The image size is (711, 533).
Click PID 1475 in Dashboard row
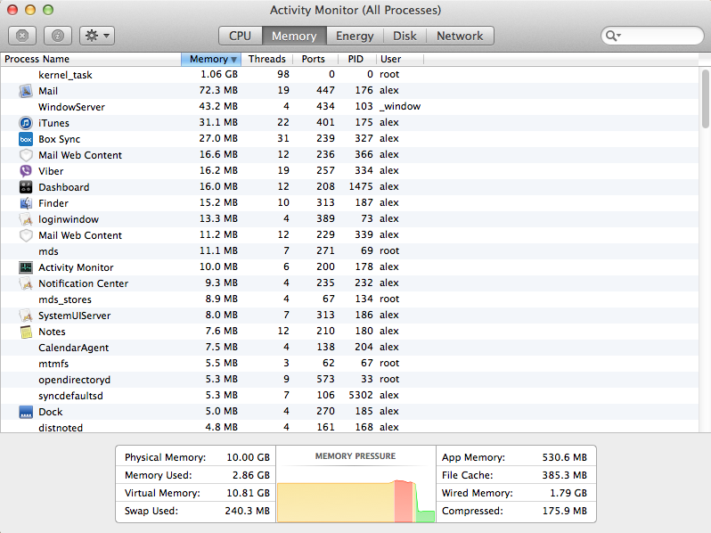(x=361, y=186)
